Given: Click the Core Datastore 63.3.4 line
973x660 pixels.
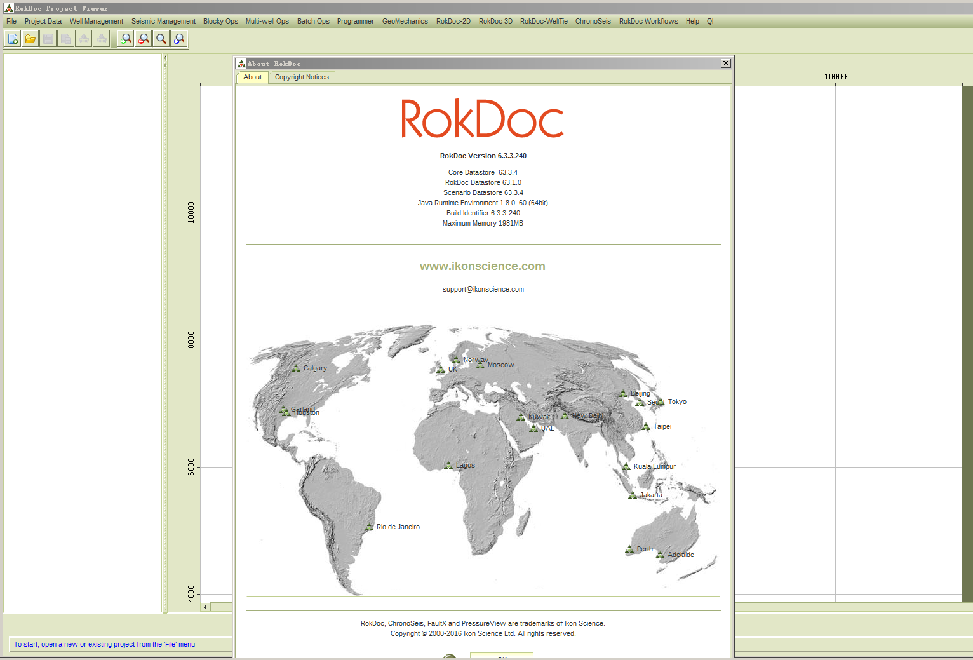Looking at the screenshot, I should point(483,172).
